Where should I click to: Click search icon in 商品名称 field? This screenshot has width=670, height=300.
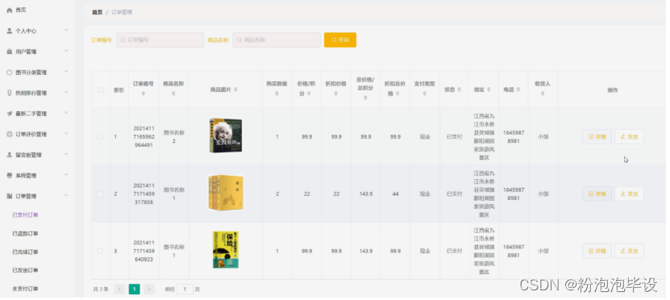[239, 40]
